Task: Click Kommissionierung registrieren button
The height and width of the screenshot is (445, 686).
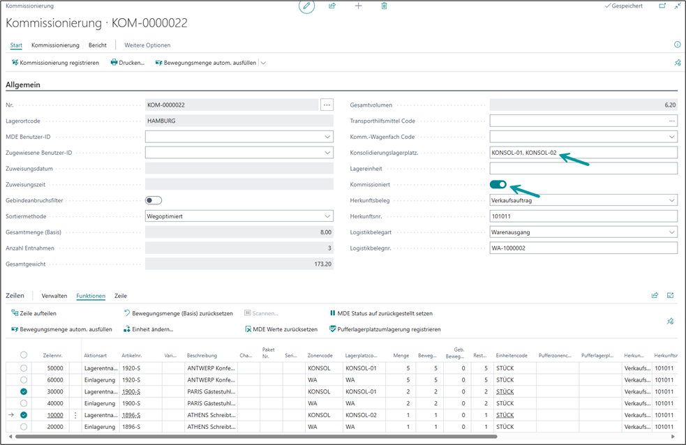Action: point(55,63)
